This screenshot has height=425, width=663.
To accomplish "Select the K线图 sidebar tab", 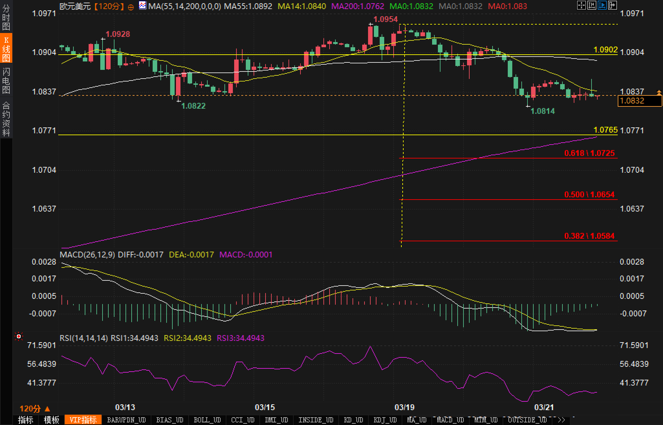I will point(6,49).
